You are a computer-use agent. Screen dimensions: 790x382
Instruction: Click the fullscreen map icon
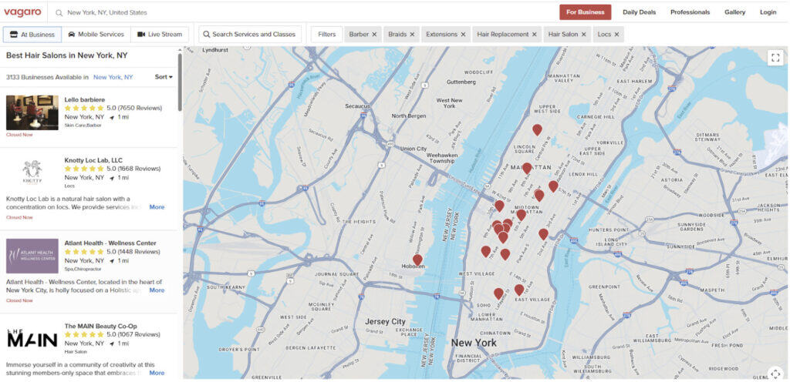(775, 58)
